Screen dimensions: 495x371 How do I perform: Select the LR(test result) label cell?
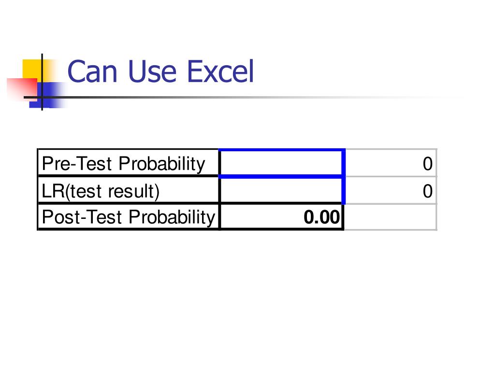128,191
